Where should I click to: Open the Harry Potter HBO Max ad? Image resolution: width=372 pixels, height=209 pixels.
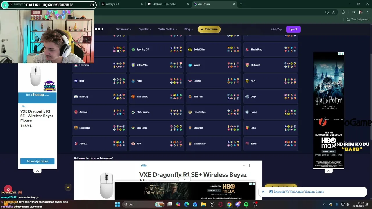click(x=329, y=111)
